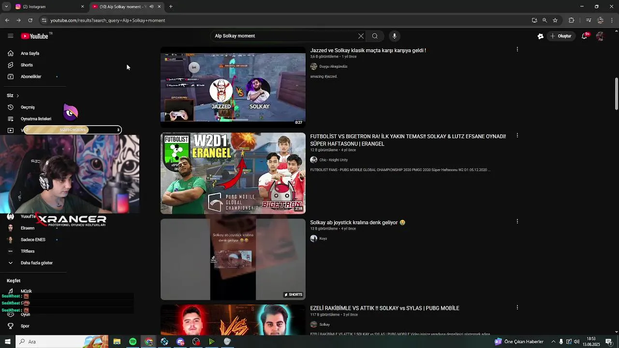Open the YouTube hamburger guide menu
This screenshot has width=619, height=348.
[10, 36]
